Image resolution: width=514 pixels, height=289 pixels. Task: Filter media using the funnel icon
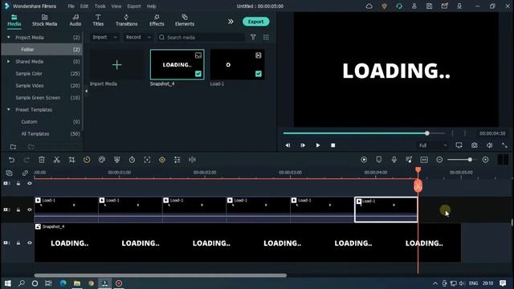click(x=253, y=38)
